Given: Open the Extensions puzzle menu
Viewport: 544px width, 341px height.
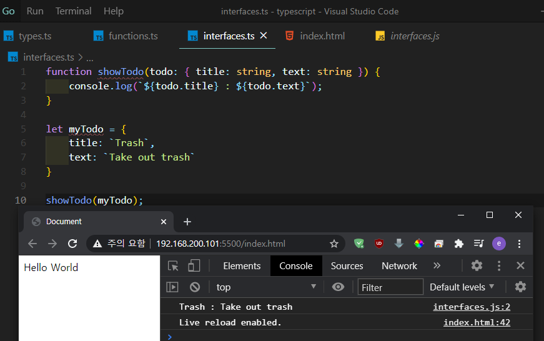Looking at the screenshot, I should point(459,244).
